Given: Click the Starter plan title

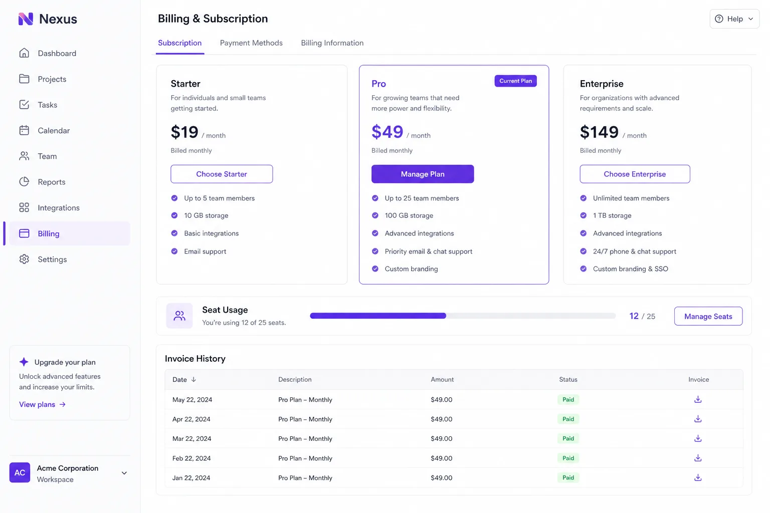Looking at the screenshot, I should tap(185, 84).
